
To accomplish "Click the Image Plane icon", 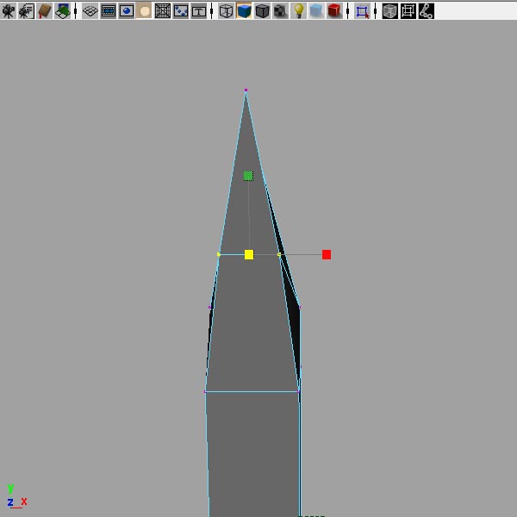I will click(x=62, y=11).
